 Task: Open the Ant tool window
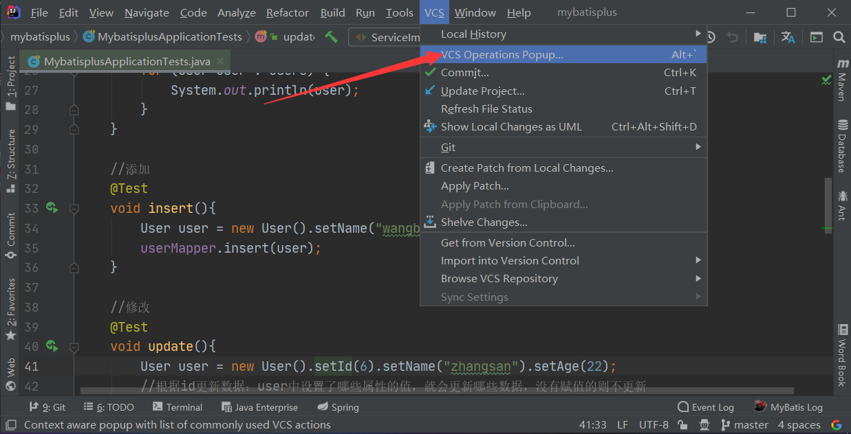tap(842, 205)
